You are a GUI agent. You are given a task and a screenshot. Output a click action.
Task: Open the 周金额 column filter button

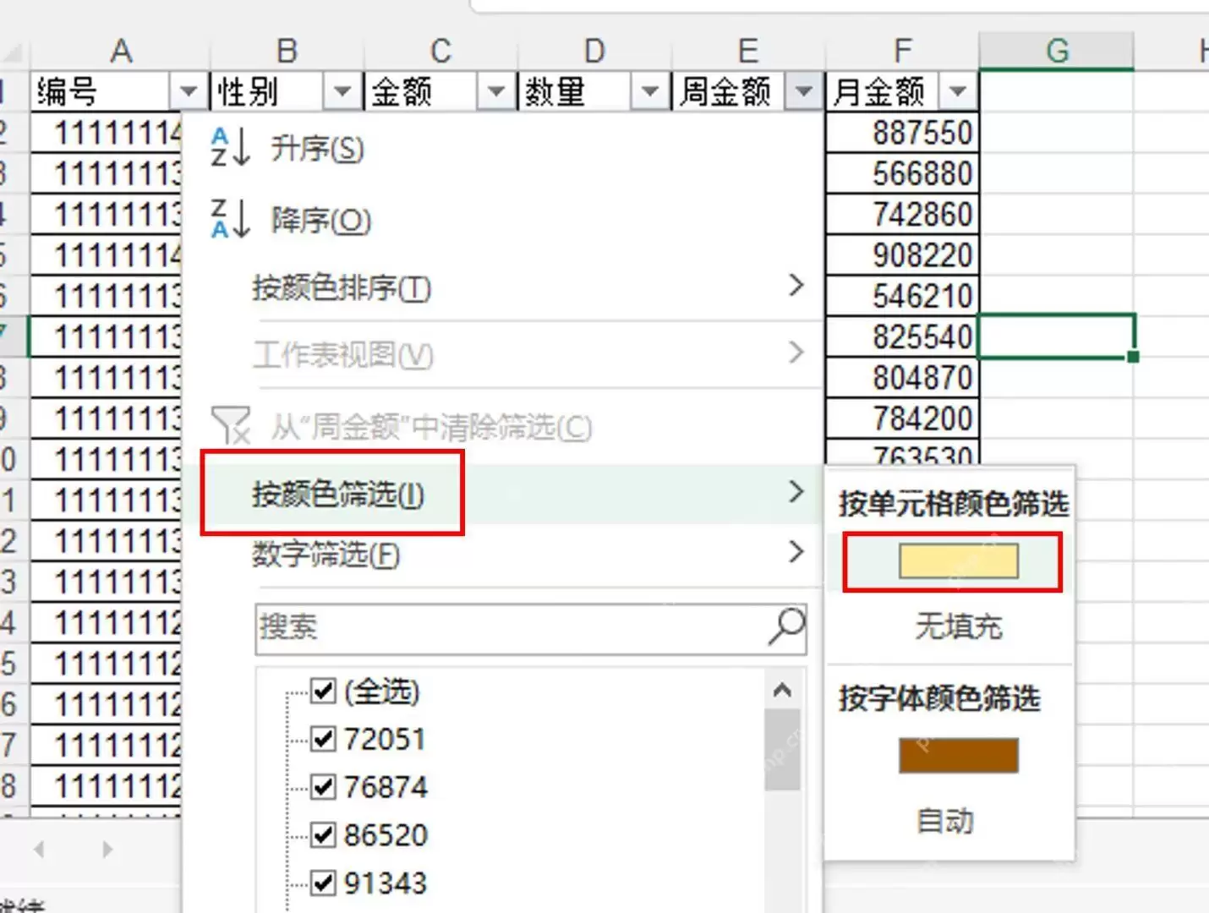click(x=804, y=90)
